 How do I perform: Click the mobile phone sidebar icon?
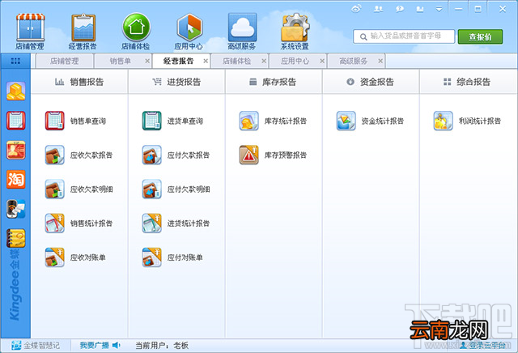tap(16, 209)
